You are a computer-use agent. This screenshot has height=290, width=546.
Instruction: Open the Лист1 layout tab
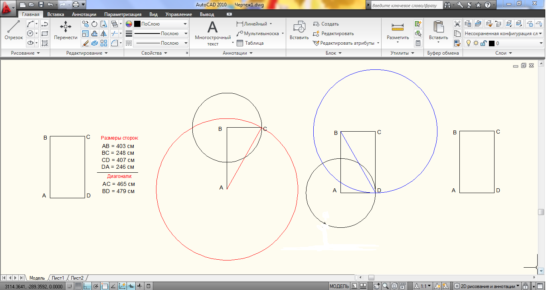point(58,278)
